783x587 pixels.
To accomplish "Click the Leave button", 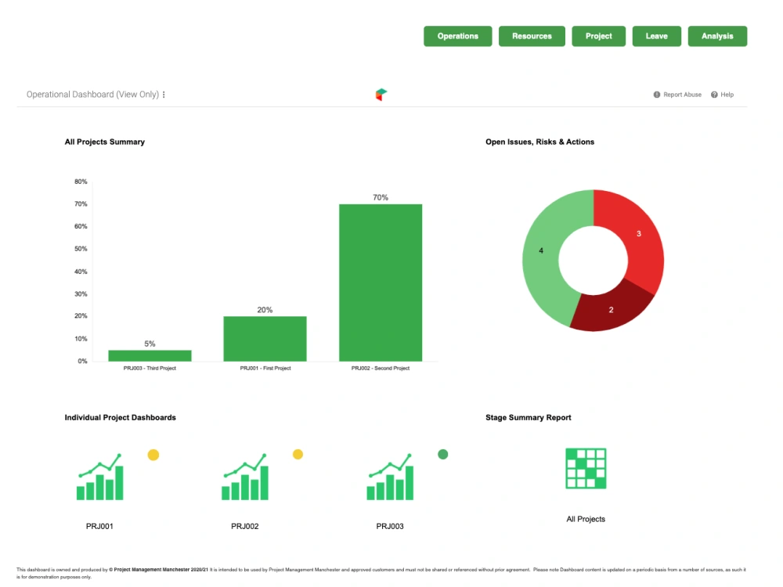I will [x=656, y=35].
